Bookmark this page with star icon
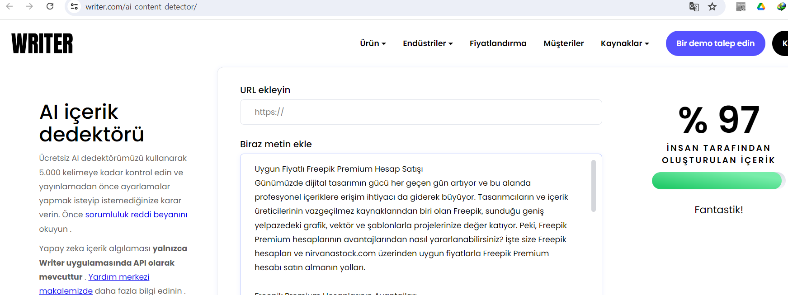The image size is (788, 295). 713,7
